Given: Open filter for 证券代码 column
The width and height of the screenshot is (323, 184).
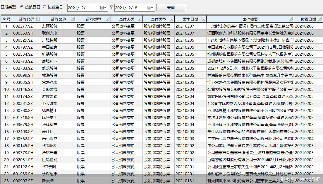Looking at the screenshot, I should point(38,19).
